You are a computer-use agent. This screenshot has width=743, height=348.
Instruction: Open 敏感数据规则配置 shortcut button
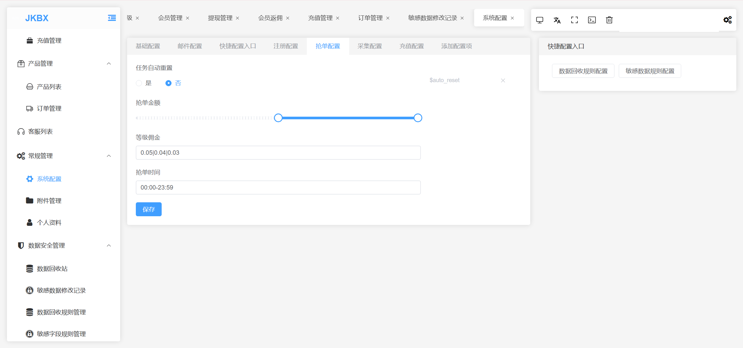[650, 71]
